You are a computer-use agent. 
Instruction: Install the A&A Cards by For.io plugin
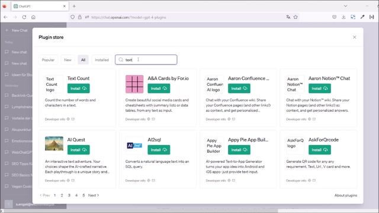(159, 88)
